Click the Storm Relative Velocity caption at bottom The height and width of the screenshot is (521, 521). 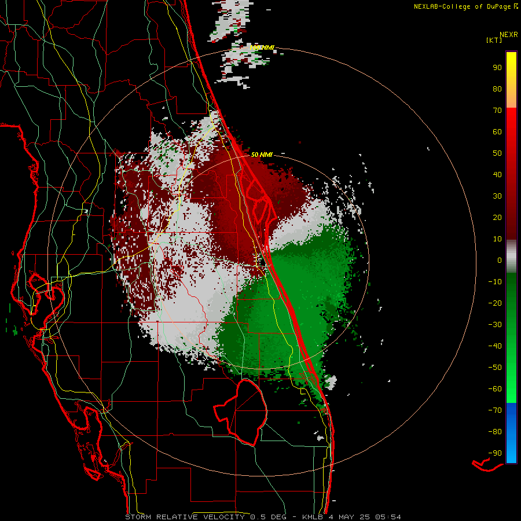[x=263, y=517]
